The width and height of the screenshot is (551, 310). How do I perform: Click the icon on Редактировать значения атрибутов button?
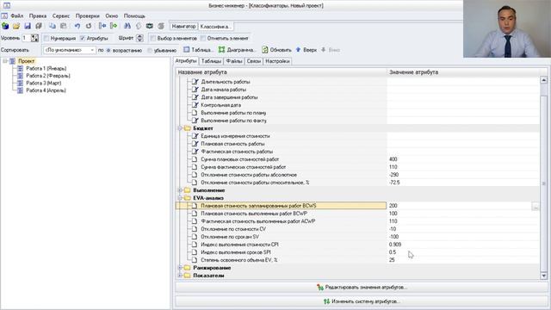(319, 288)
